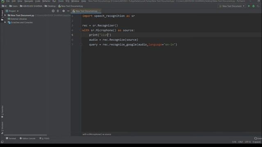The height and width of the screenshot is (147, 262).
Task: Expand the New Text Document.py project node
Action: click(5, 16)
